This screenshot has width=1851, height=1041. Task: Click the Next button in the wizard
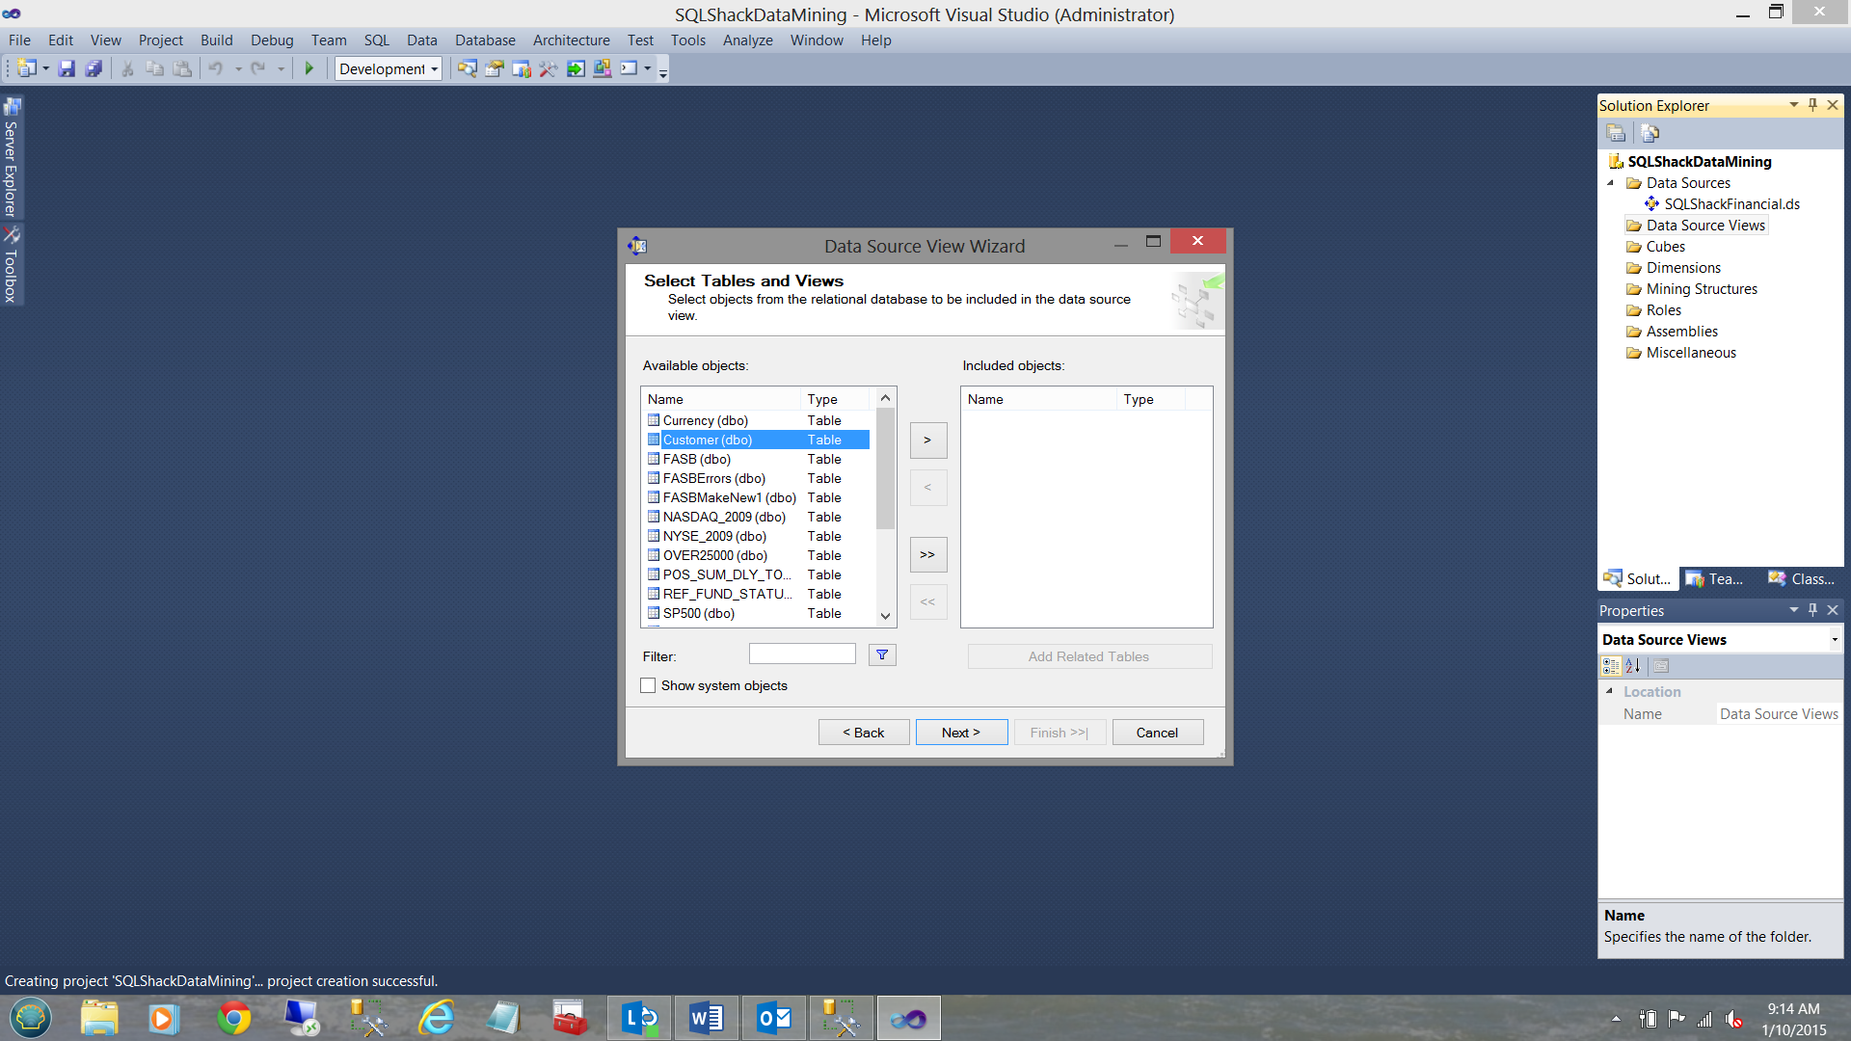(960, 733)
